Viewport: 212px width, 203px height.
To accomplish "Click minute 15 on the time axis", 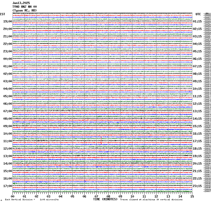I will [192, 197].
